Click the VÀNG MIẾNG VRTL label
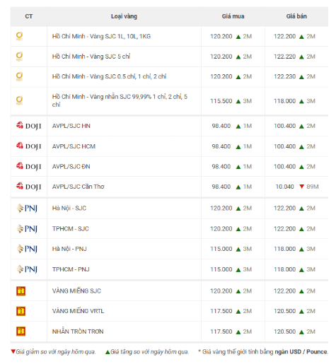This screenshot has width=336, height=364. pos(78,311)
